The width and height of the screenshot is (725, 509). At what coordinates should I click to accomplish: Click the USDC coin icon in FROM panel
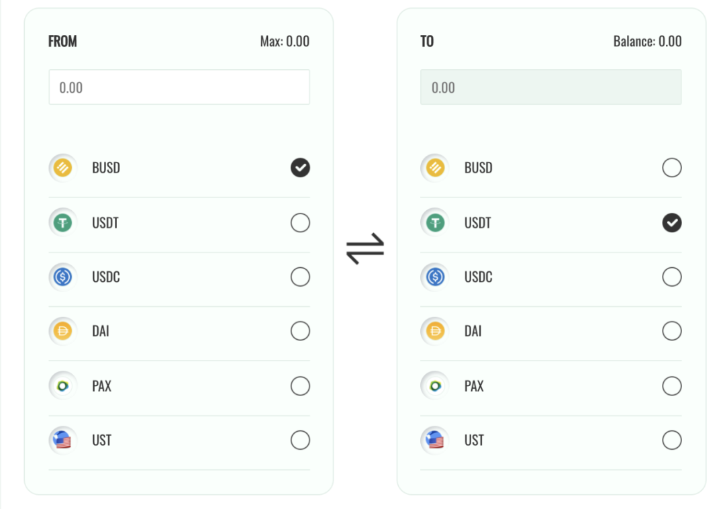[63, 277]
